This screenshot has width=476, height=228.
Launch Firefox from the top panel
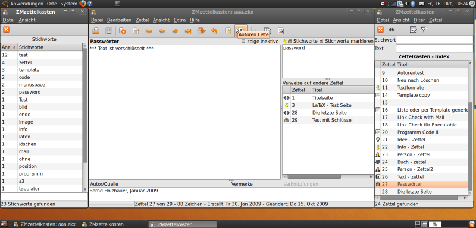coord(83,4)
